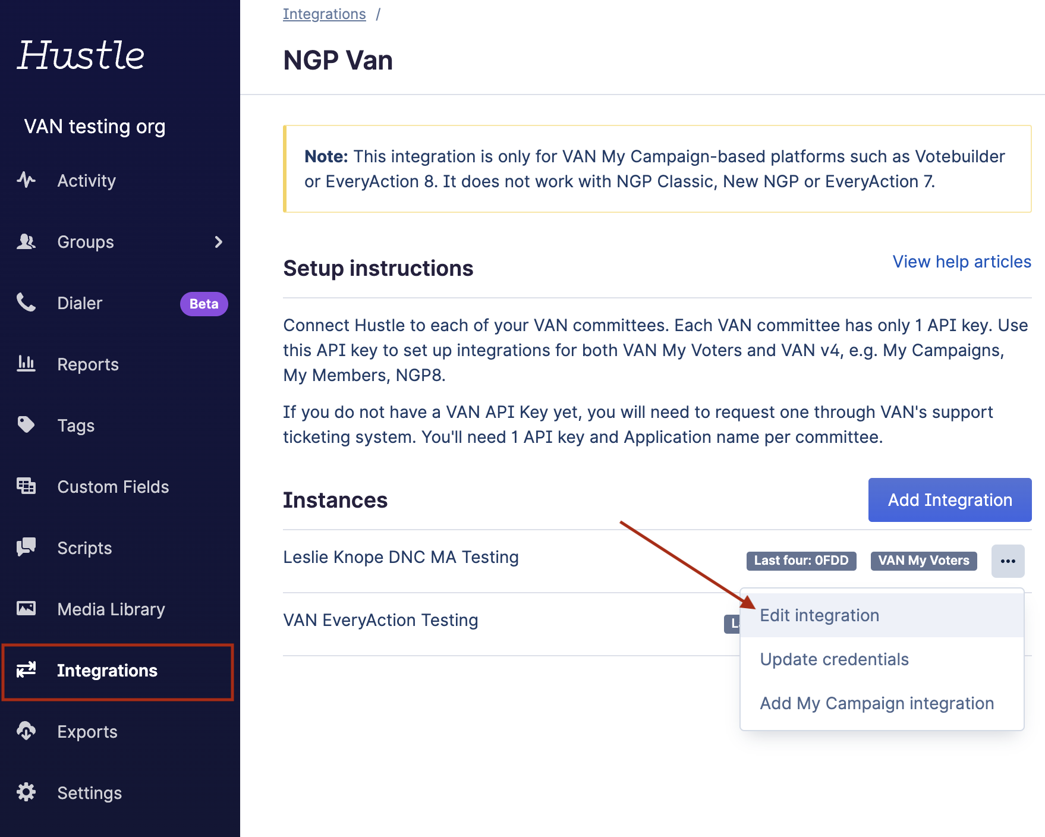Open View help articles link
This screenshot has height=837, width=1045.
click(962, 262)
